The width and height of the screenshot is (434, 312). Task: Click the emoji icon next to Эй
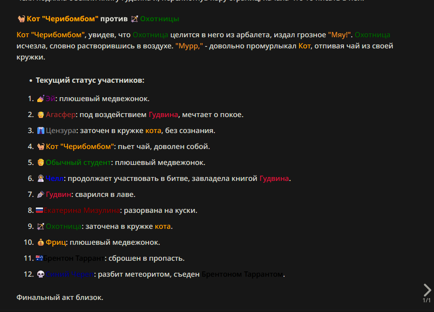point(41,99)
